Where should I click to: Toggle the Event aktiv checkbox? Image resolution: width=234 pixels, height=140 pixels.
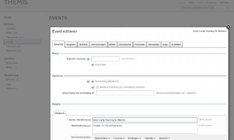(93, 65)
